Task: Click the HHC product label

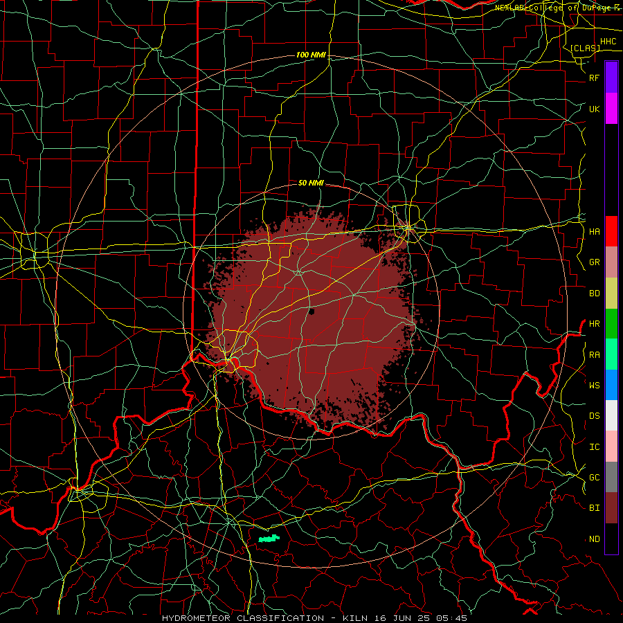Action: coord(608,42)
